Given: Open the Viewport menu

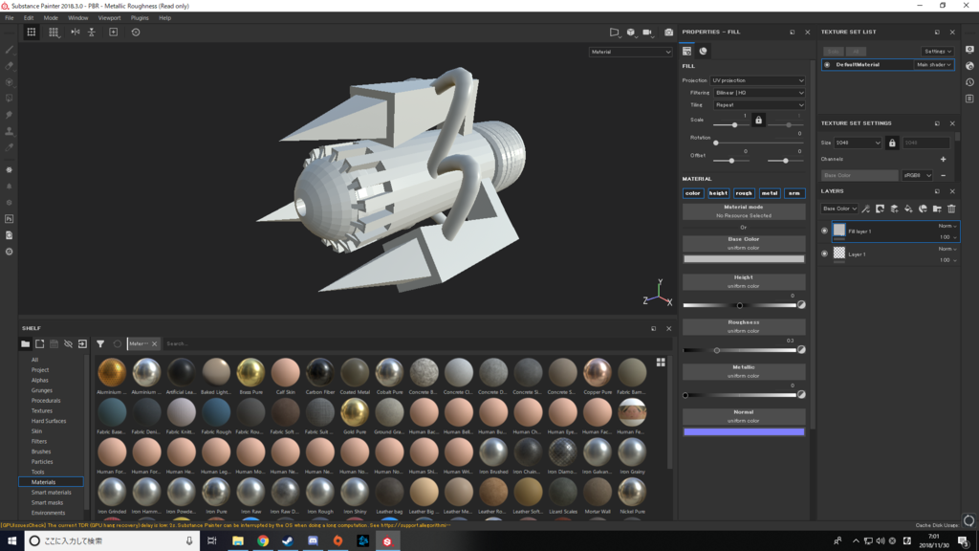Looking at the screenshot, I should (109, 18).
